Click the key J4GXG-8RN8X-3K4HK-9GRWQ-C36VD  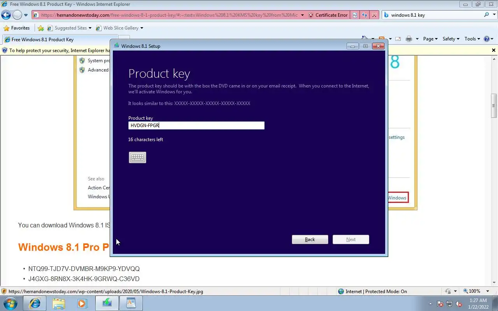point(84,279)
